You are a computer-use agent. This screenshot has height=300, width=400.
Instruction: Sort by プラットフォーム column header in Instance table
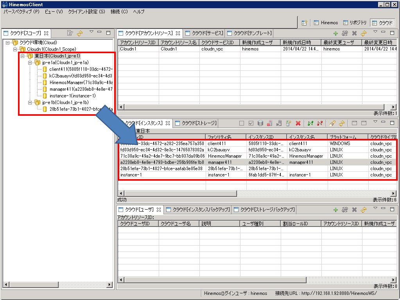[348, 137]
